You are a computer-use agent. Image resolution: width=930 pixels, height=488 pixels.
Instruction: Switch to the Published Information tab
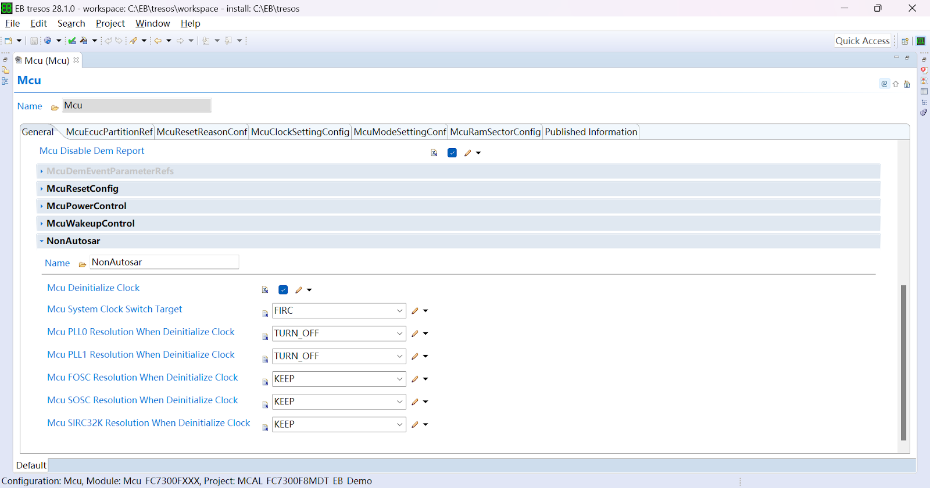tap(591, 132)
